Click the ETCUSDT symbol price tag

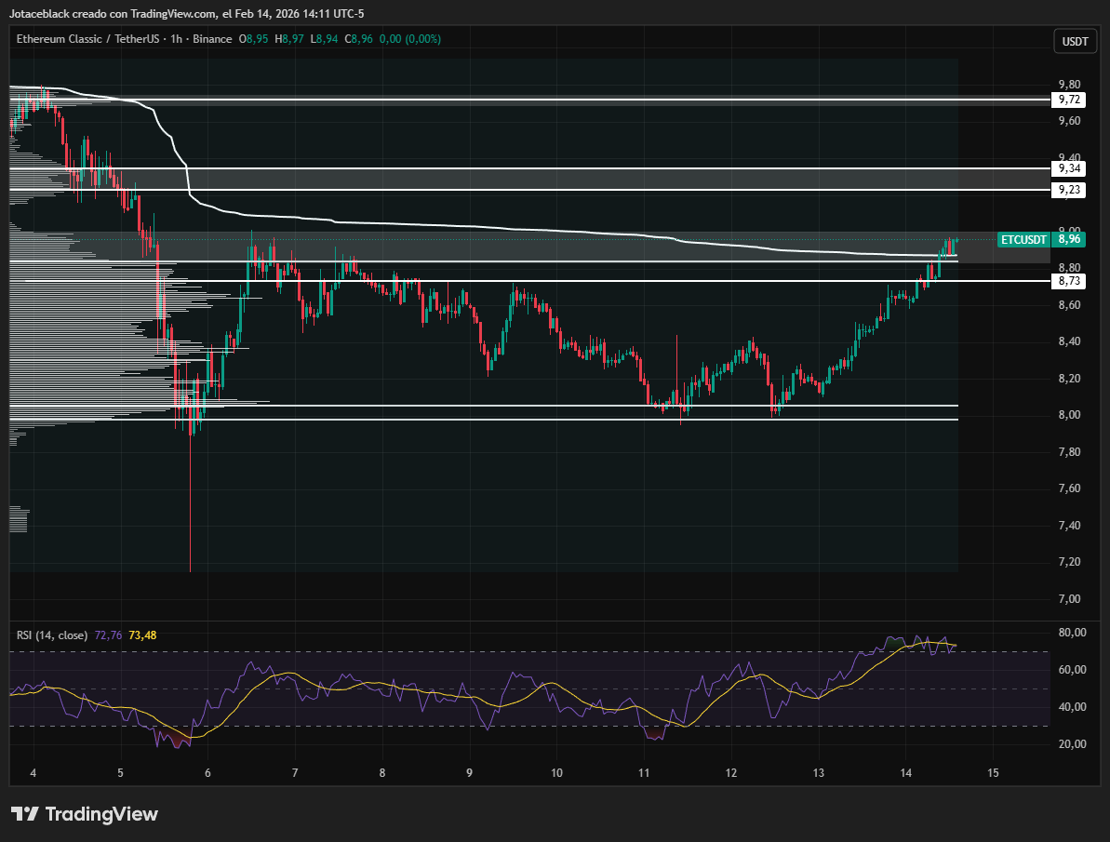pyautogui.click(x=1023, y=239)
